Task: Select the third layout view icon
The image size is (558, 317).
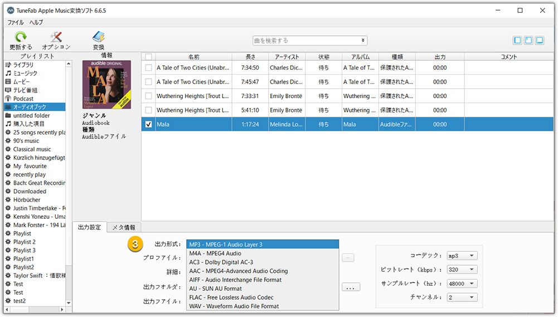Action: [x=540, y=40]
